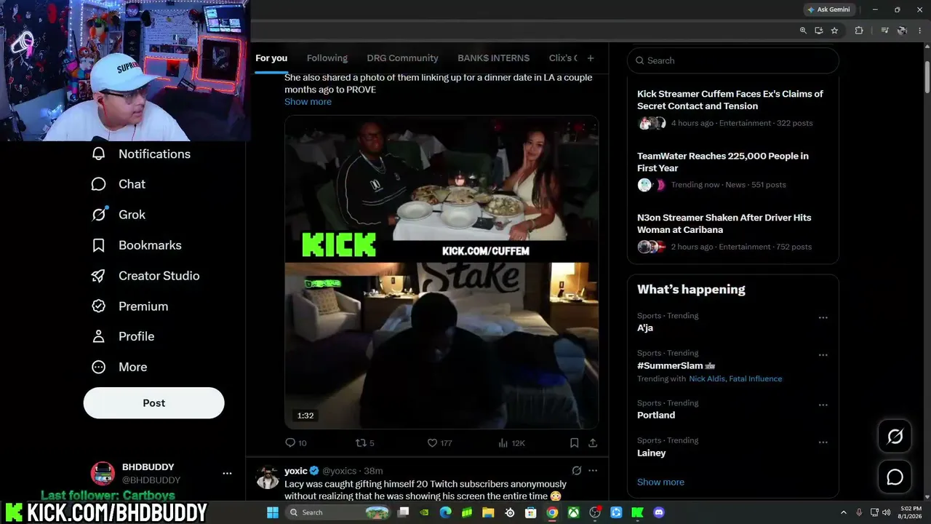Open the More menu in sidebar
931x524 pixels.
[x=119, y=367]
